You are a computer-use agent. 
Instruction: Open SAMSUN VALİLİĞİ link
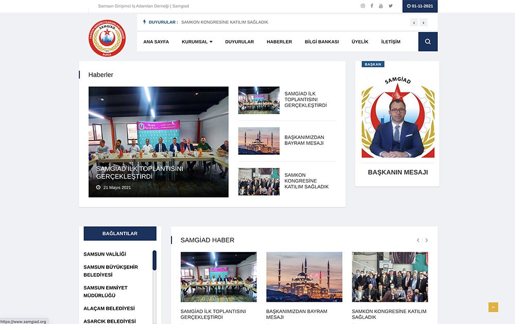pyautogui.click(x=105, y=254)
